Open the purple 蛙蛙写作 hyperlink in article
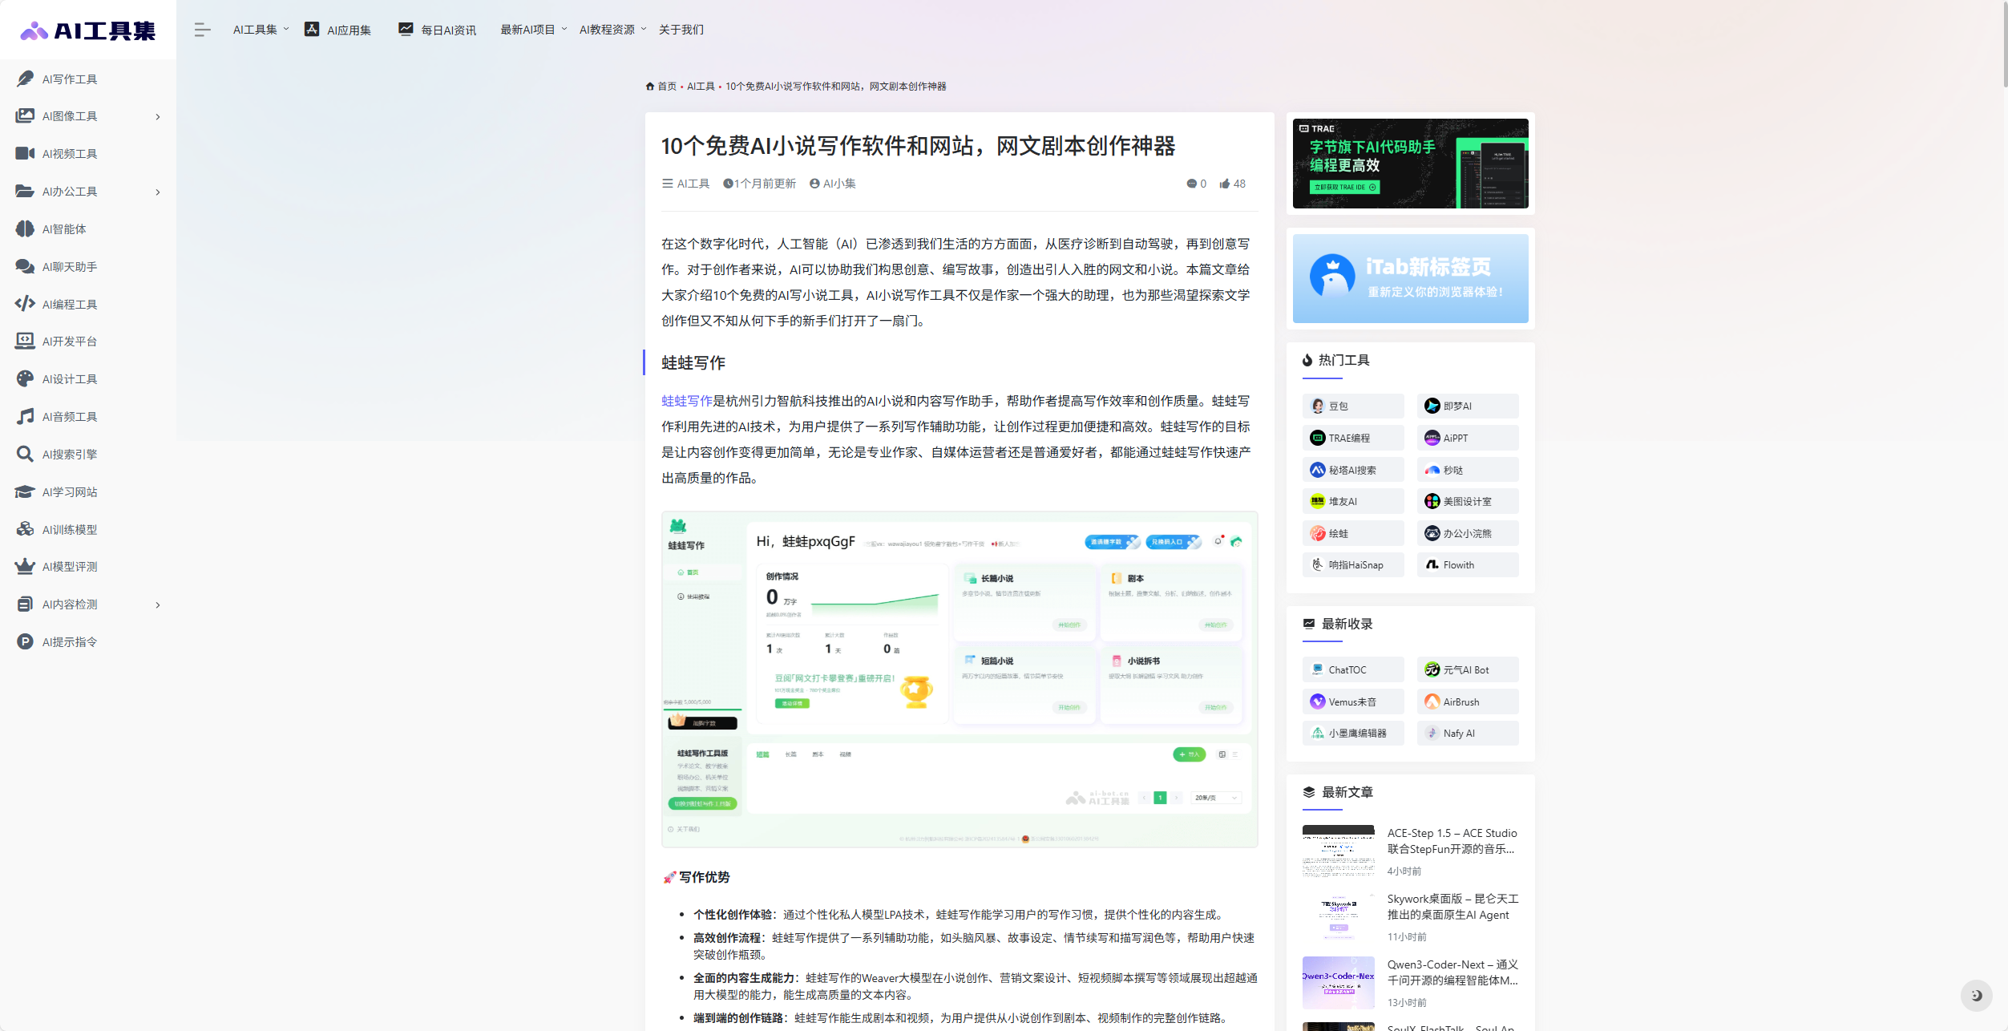 click(686, 401)
